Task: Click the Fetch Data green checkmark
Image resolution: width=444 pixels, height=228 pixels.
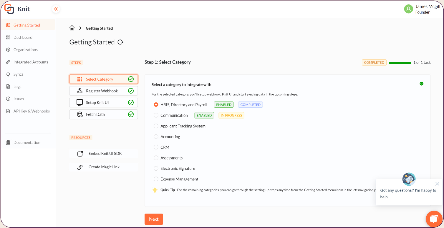Action: pos(131,114)
